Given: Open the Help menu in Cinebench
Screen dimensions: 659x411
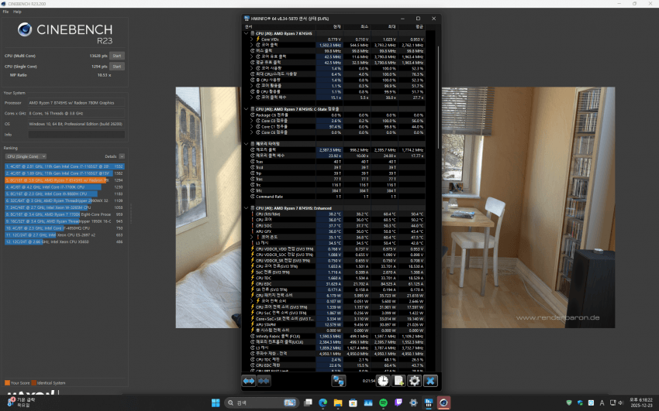Looking at the screenshot, I should 17,12.
